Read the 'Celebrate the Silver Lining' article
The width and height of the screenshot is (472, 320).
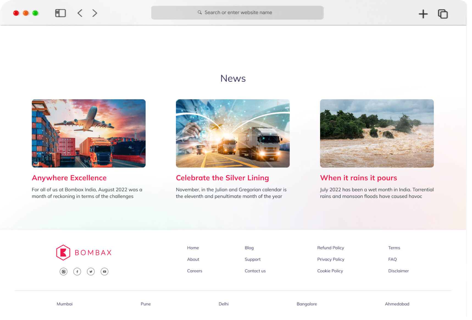point(222,178)
